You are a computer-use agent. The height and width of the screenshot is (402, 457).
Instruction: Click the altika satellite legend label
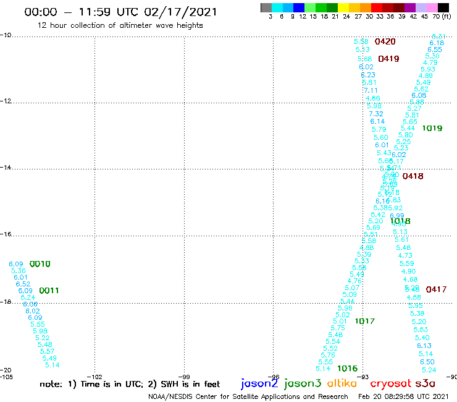click(x=342, y=383)
